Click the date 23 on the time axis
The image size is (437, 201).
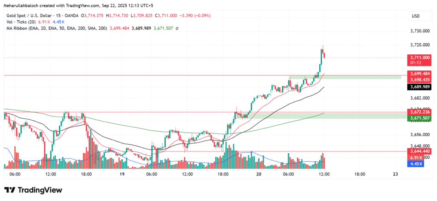[395, 174]
